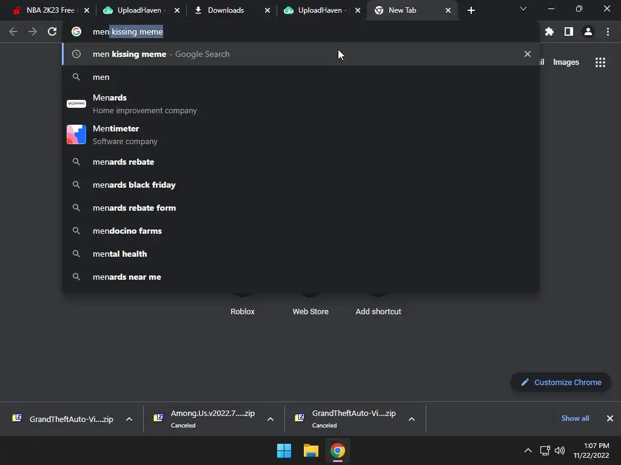
Task: Toggle the side panel icon
Action: click(x=569, y=31)
